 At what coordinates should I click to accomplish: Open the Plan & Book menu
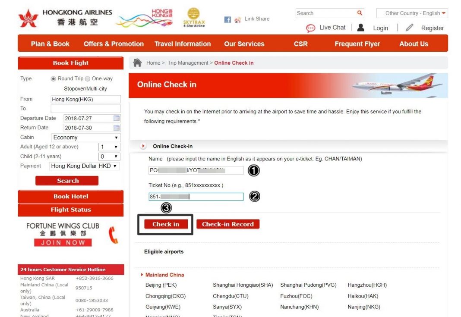click(x=50, y=44)
